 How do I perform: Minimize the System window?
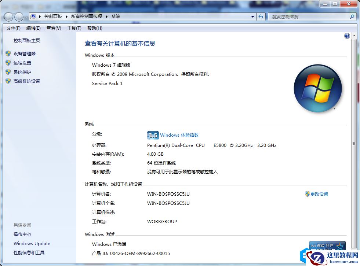coord(325,4)
